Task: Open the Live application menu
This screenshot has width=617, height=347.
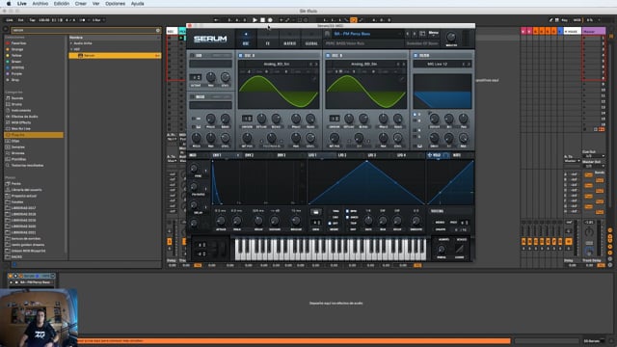Action: click(x=22, y=4)
